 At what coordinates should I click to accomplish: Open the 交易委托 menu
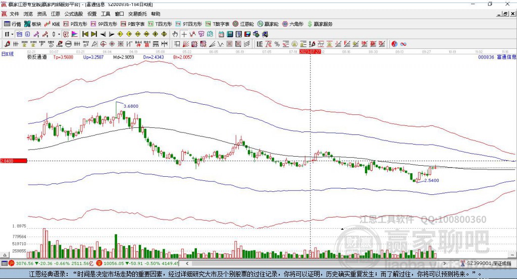coord(137,14)
